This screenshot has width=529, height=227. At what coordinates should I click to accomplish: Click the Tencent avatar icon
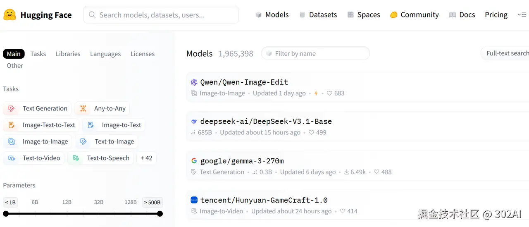(x=194, y=200)
